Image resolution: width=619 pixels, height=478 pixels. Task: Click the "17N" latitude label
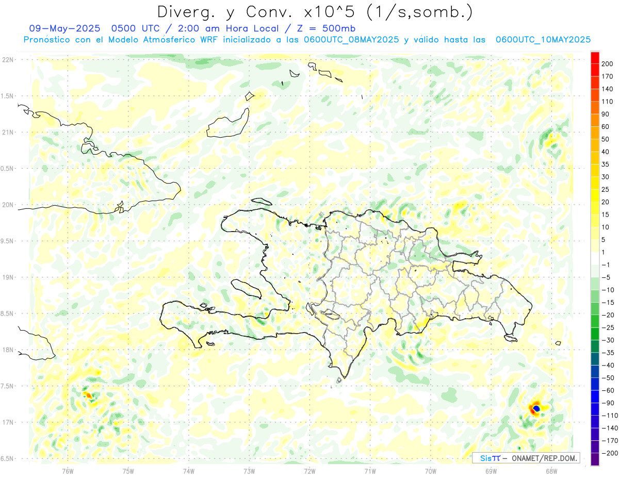pyautogui.click(x=8, y=422)
